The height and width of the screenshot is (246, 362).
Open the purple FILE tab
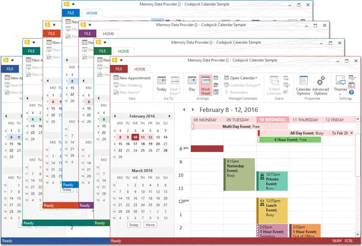point(87,34)
